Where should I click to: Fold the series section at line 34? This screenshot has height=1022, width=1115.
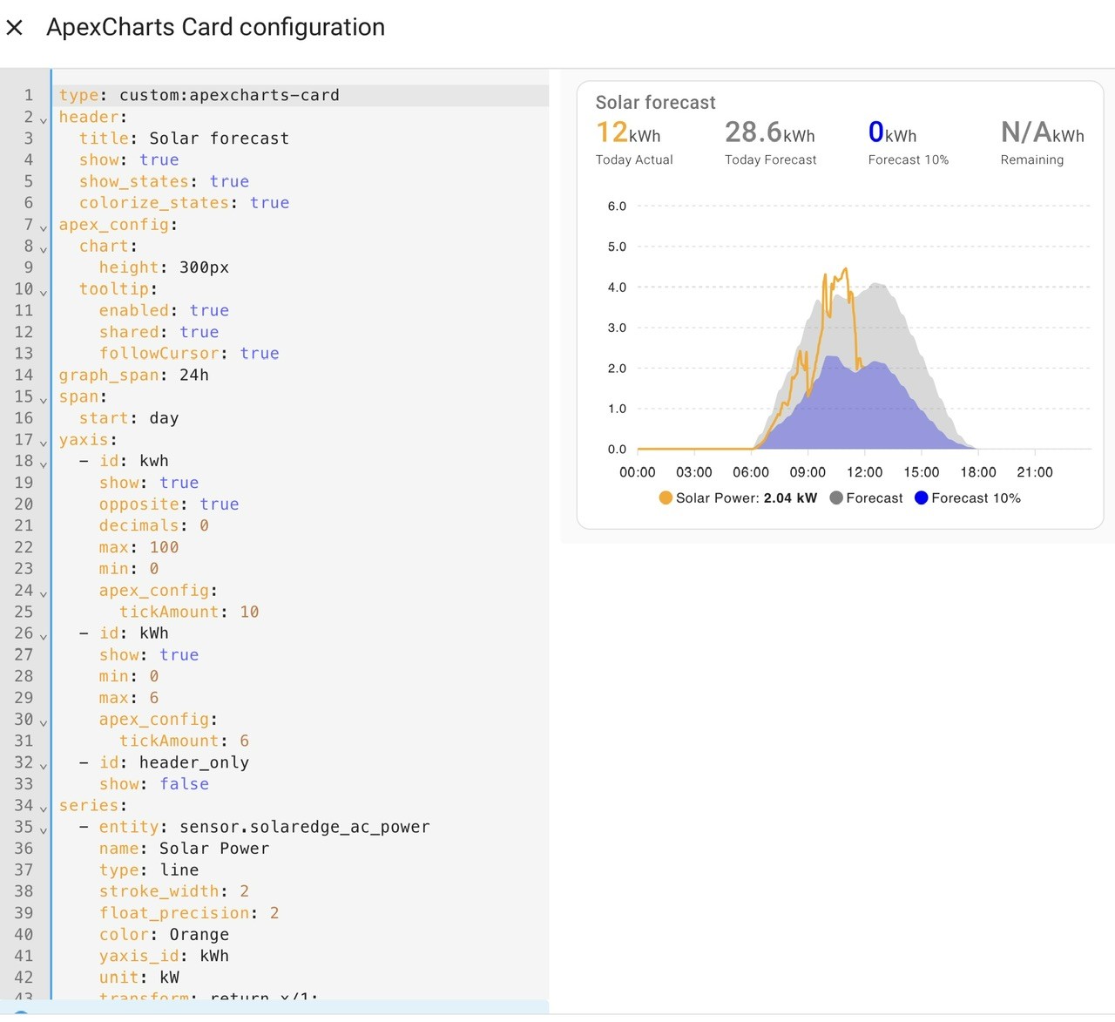click(x=44, y=809)
